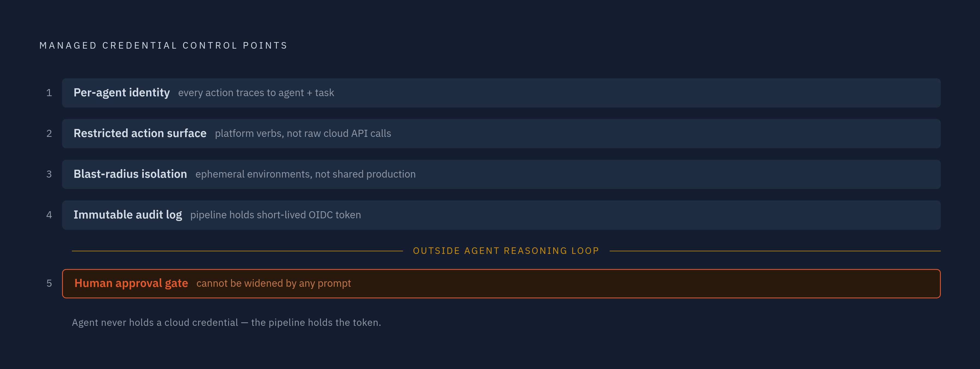Image resolution: width=980 pixels, height=369 pixels.
Task: Click the Outside Agent Reasoning Loop divider label
Action: 506,251
